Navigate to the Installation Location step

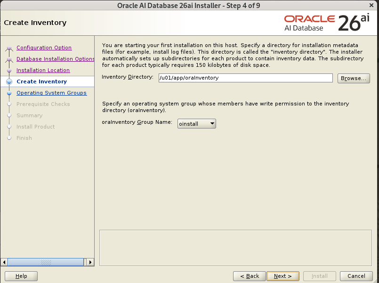tap(43, 70)
